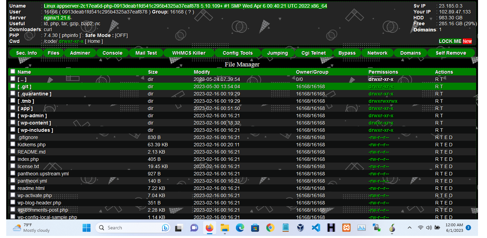This screenshot has height=238, width=487.
Task: Open the WHMCS Killer tab
Action: pos(189,53)
